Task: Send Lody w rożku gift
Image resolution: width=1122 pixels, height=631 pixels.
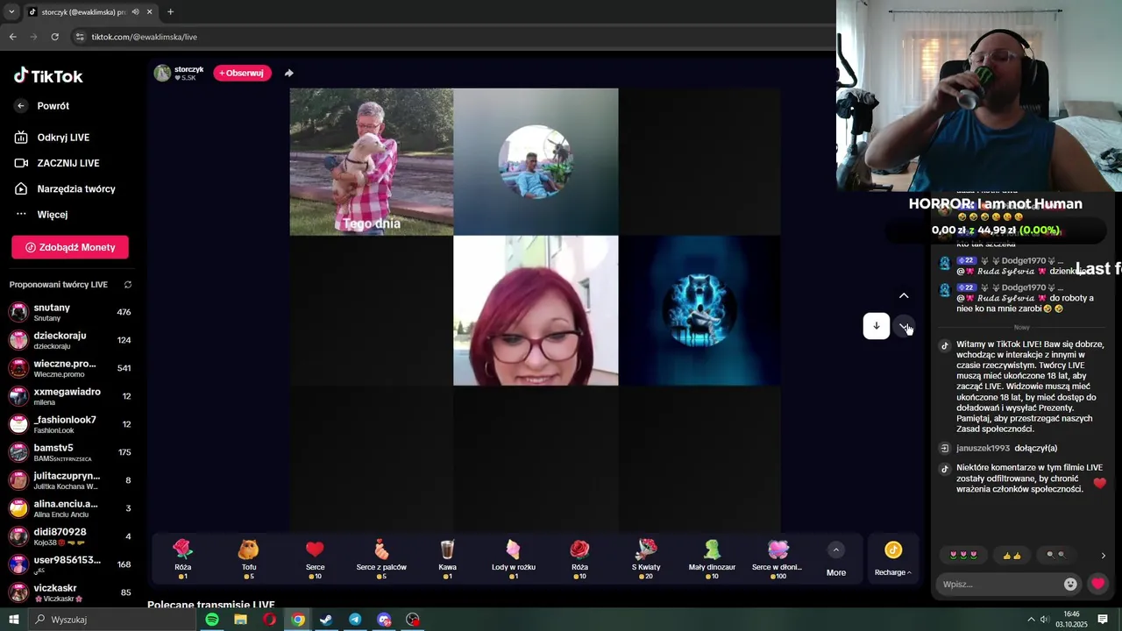Action: tap(514, 558)
